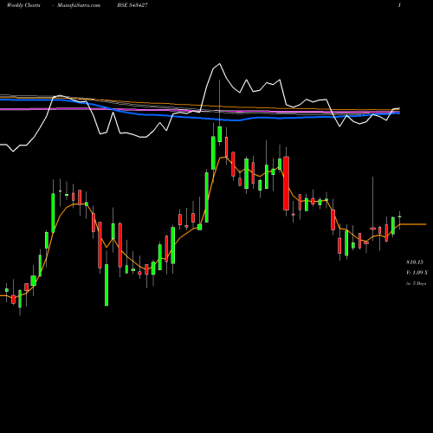This screenshot has width=433, height=433.
Task: Click the highest peak of the white indicator line
Action: click(x=219, y=64)
